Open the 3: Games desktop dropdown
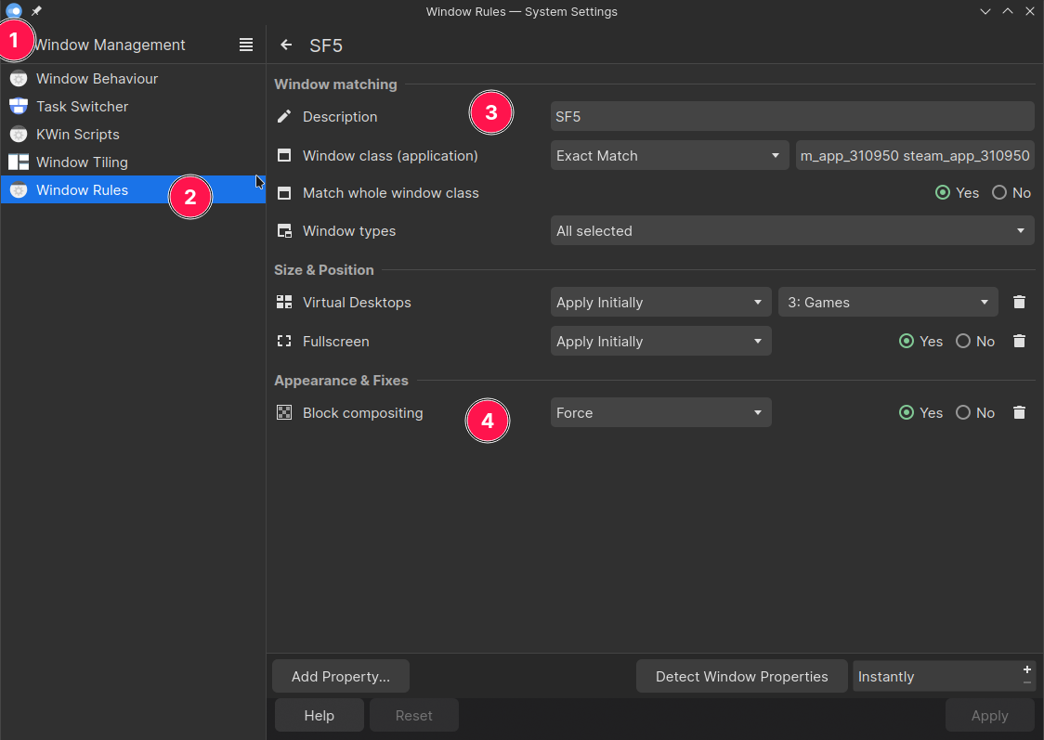This screenshot has width=1044, height=740. click(x=888, y=302)
